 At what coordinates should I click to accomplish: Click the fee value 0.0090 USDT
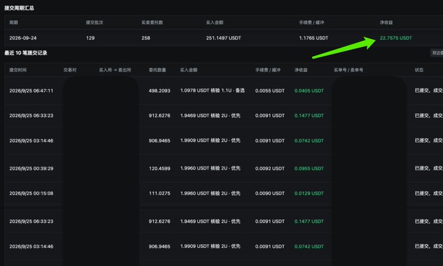pos(270,193)
